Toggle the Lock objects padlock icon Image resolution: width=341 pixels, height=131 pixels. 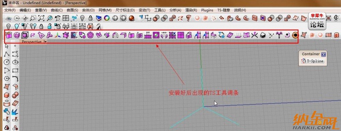(x=41, y=27)
